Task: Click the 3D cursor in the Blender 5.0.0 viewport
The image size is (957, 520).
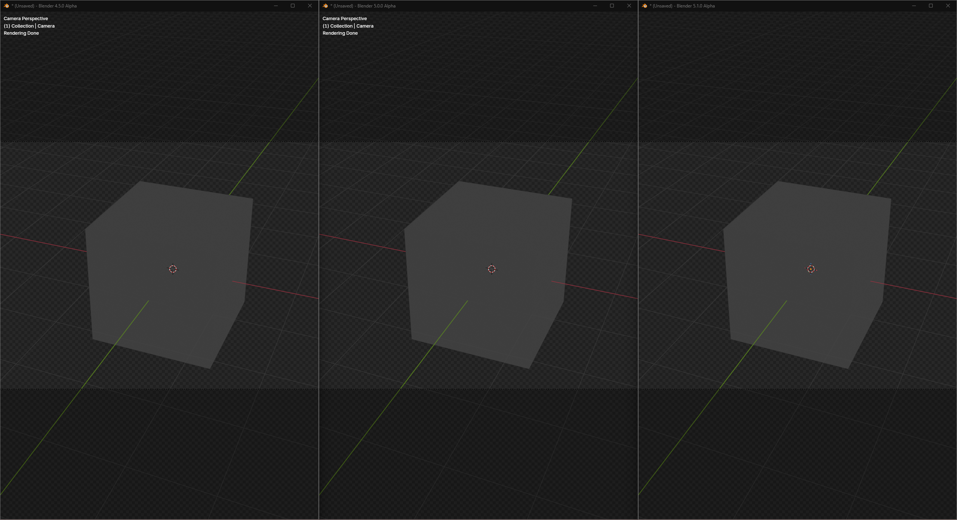Action: [x=492, y=269]
